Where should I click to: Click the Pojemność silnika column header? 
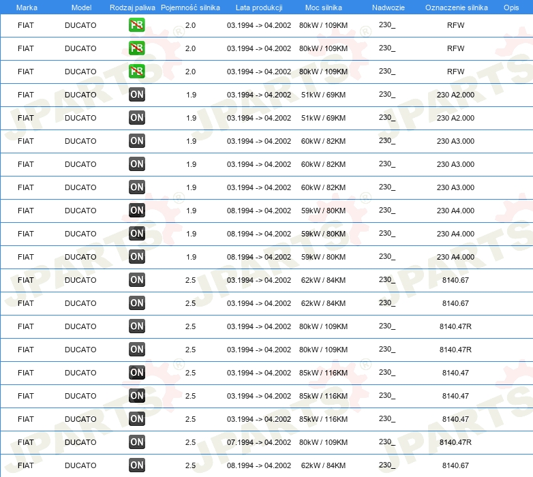pos(190,7)
